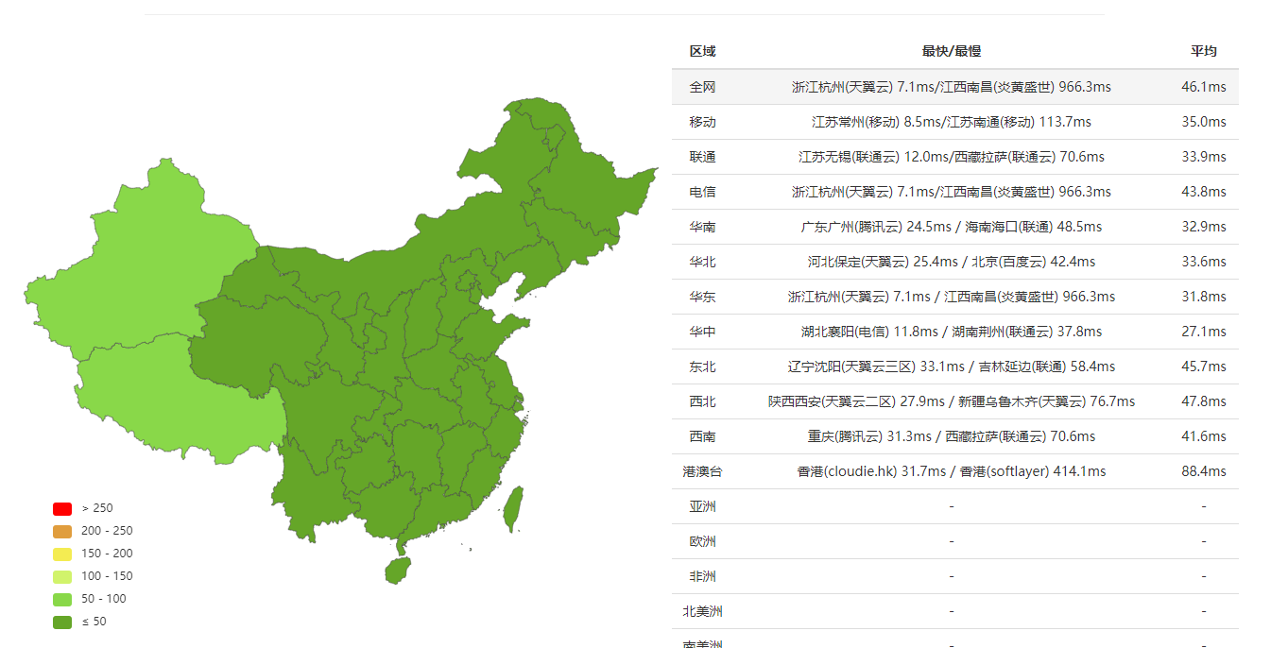The width and height of the screenshot is (1271, 648).
Task: Click the 46.1ms average value
Action: tap(1204, 87)
